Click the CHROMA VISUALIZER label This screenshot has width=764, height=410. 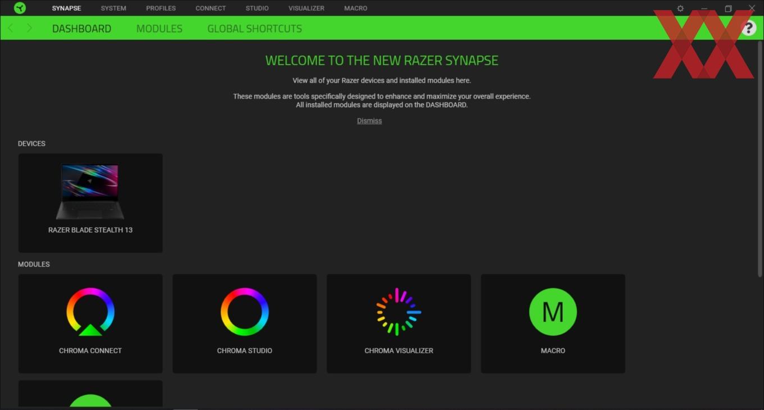(399, 351)
